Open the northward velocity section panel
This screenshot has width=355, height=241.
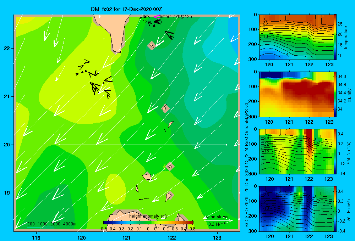pyautogui.click(x=296, y=151)
